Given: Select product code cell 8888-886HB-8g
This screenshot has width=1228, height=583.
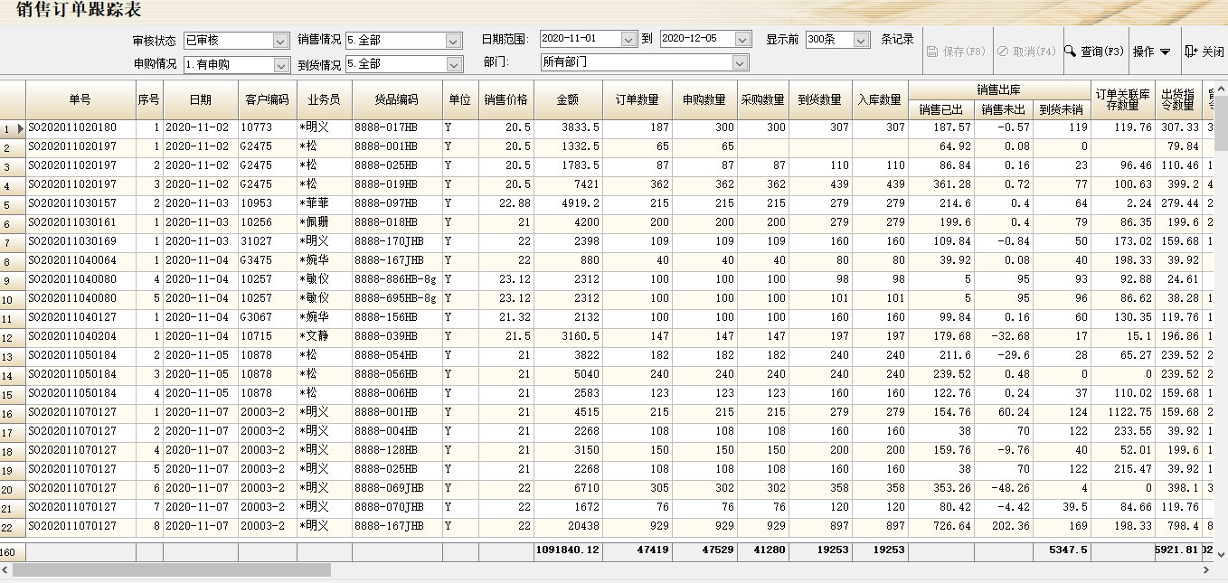Looking at the screenshot, I should point(396,279).
